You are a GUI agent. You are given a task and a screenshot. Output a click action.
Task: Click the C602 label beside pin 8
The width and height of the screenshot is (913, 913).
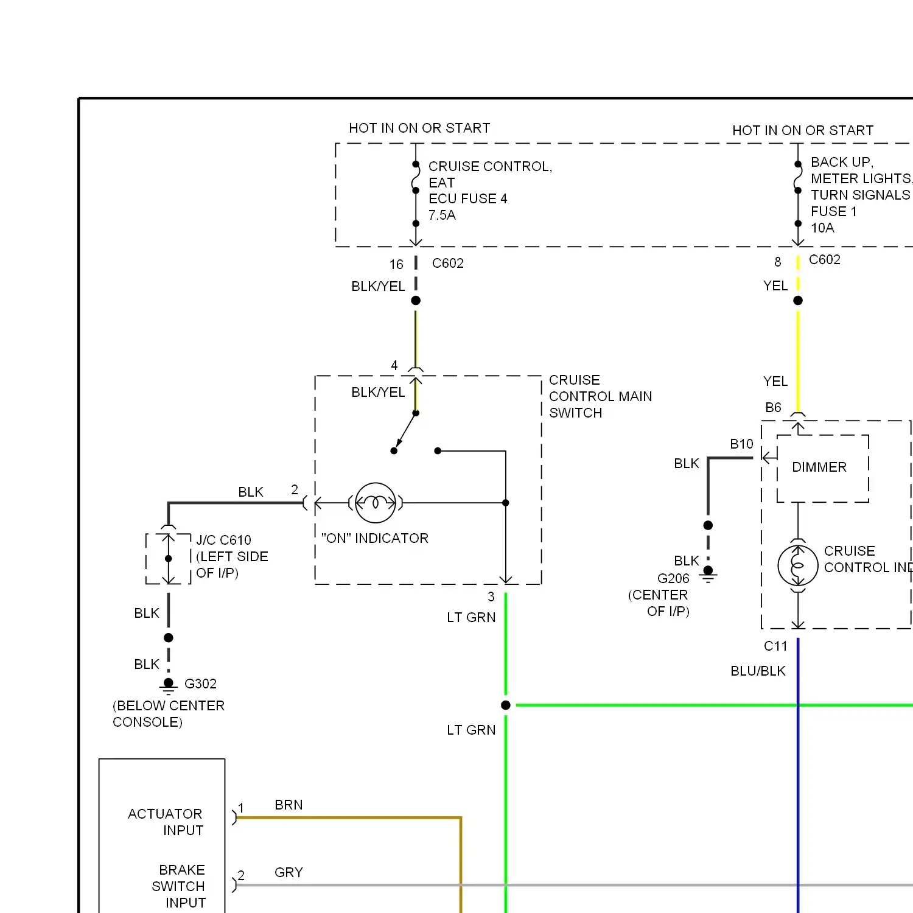click(x=825, y=259)
